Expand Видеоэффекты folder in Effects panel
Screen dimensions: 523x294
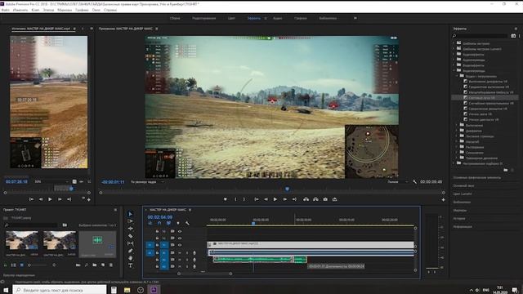click(x=454, y=65)
